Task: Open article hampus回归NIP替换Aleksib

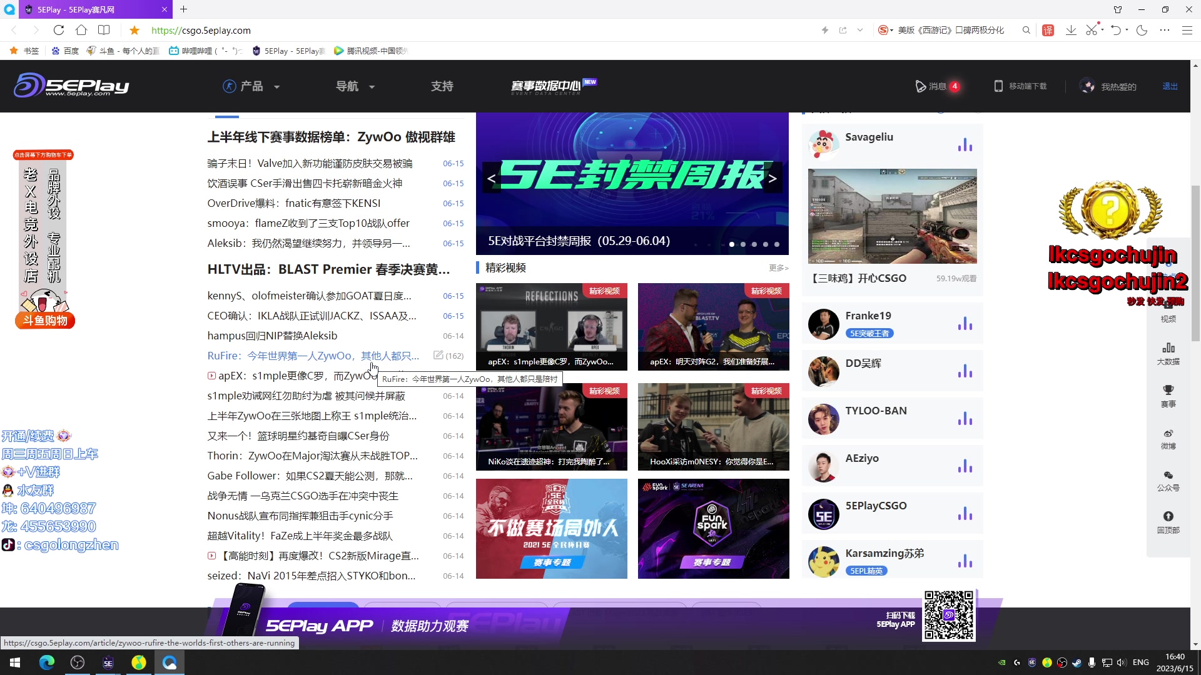Action: [x=272, y=336]
